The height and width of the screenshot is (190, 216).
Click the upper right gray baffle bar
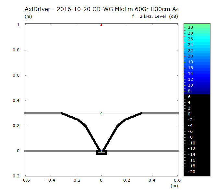[x=161, y=113]
